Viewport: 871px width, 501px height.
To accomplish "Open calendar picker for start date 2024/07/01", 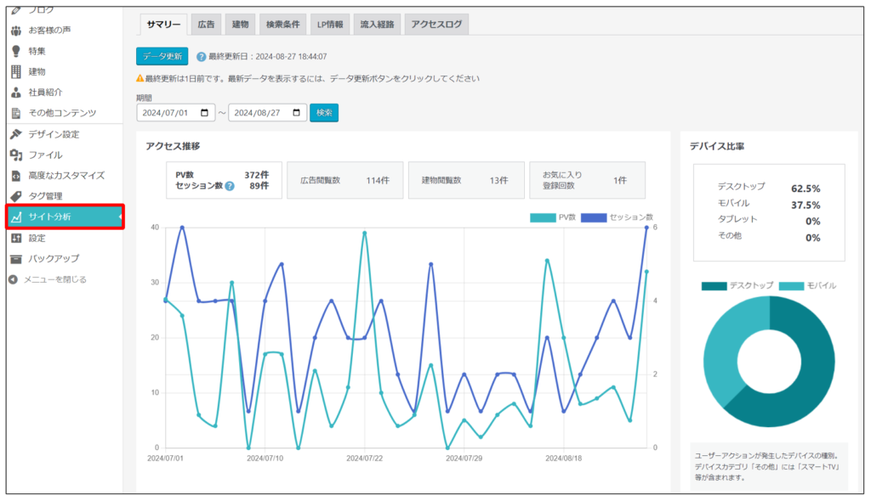I will pos(204,113).
